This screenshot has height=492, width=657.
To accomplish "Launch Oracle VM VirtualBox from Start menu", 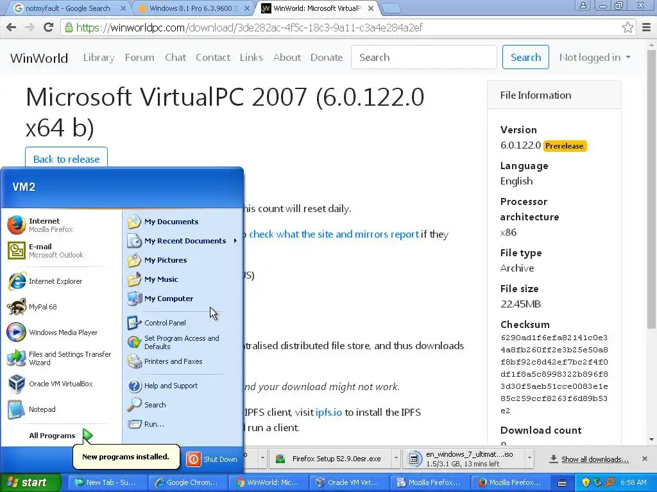I will click(x=50, y=384).
